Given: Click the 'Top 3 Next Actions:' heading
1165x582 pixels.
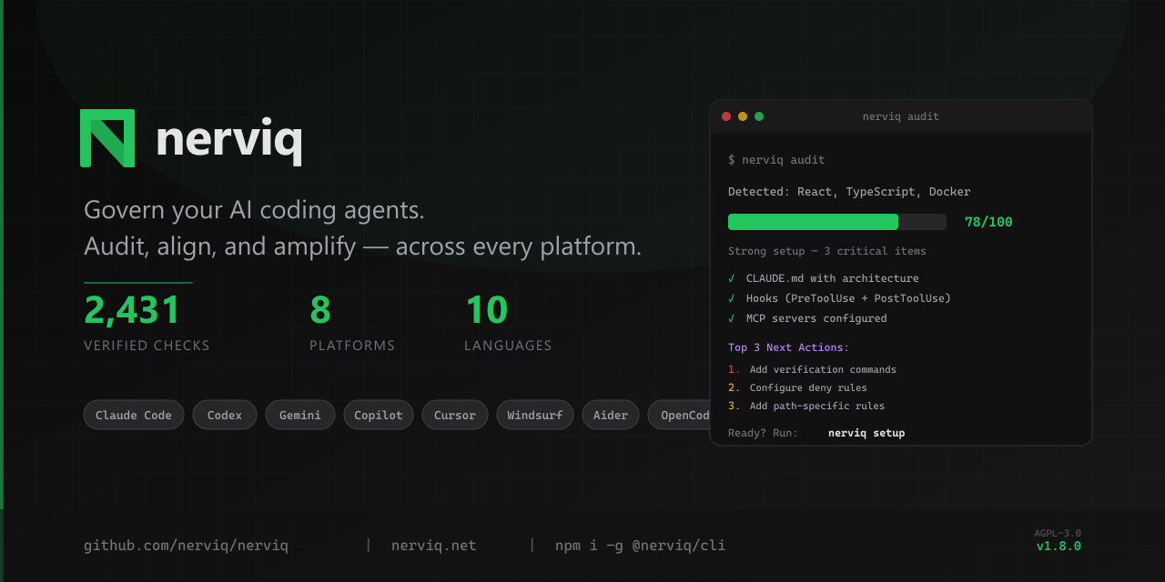Looking at the screenshot, I should (x=788, y=347).
